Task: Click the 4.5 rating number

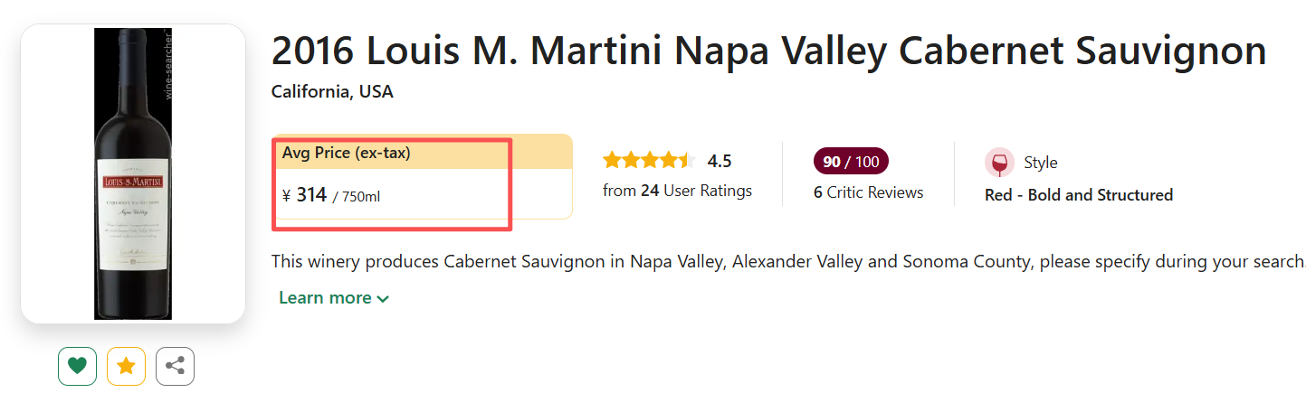Action: tap(720, 162)
